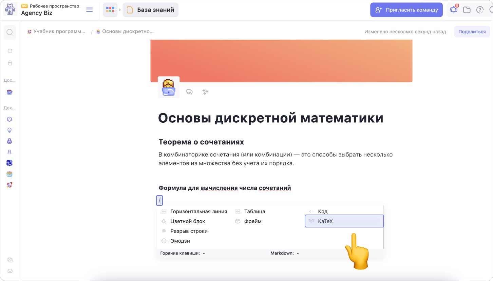Open the apps grid icon

click(x=110, y=10)
